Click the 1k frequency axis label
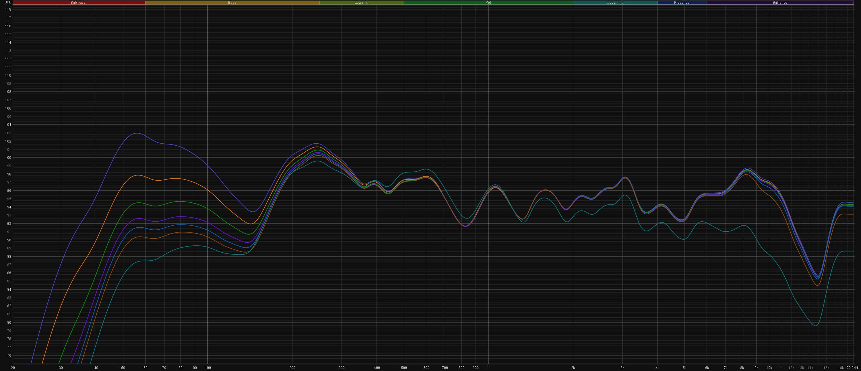This screenshot has width=861, height=371. 488,368
